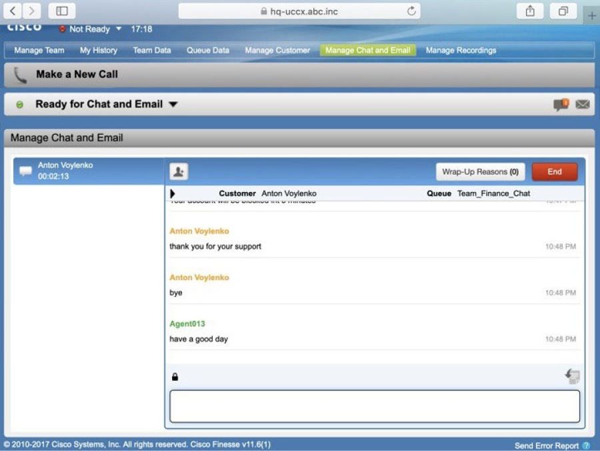Viewport: 600px width, 451px height.
Task: Click the add participant icon in chat header
Action: pyautogui.click(x=179, y=171)
